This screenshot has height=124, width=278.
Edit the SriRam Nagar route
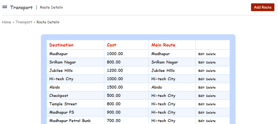point(201,62)
